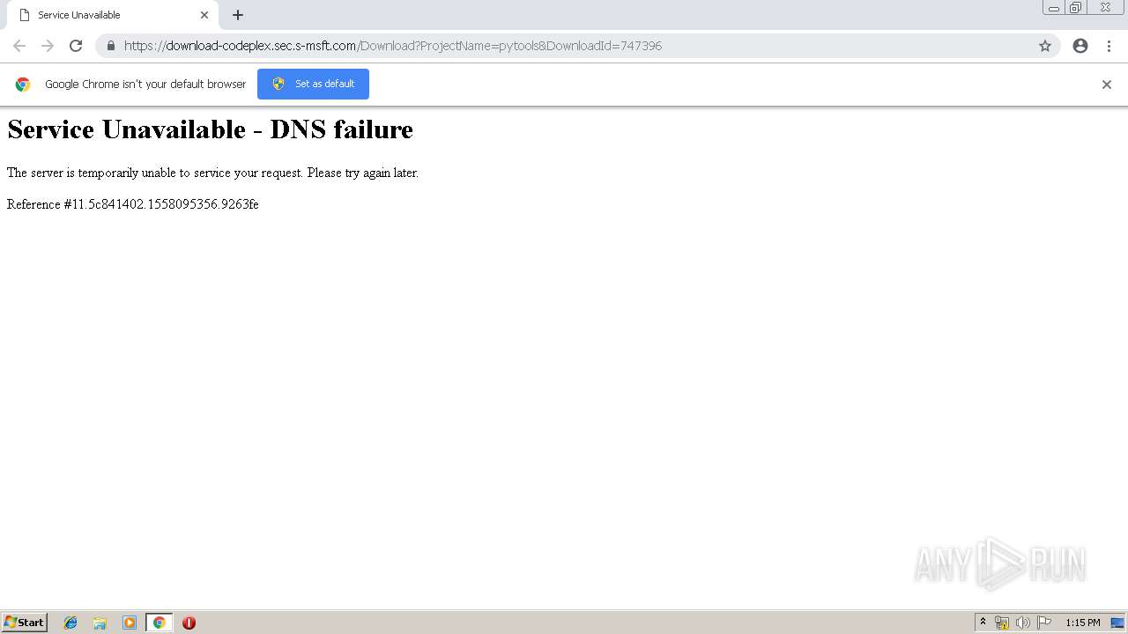This screenshot has width=1128, height=634.
Task: Click the Show desktop button
Action: 1117,623
